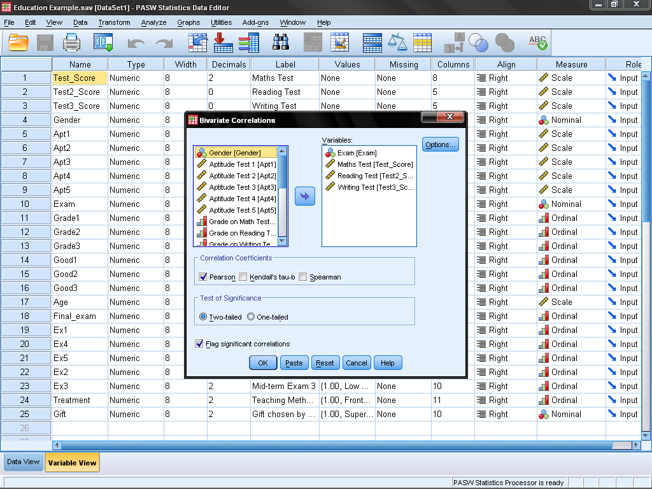The height and width of the screenshot is (489, 652).
Task: Click the Print toolbar icon
Action: coord(72,43)
